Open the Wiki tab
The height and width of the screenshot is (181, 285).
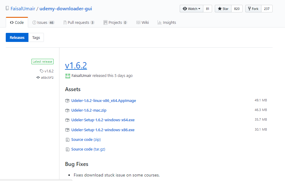coord(143,22)
